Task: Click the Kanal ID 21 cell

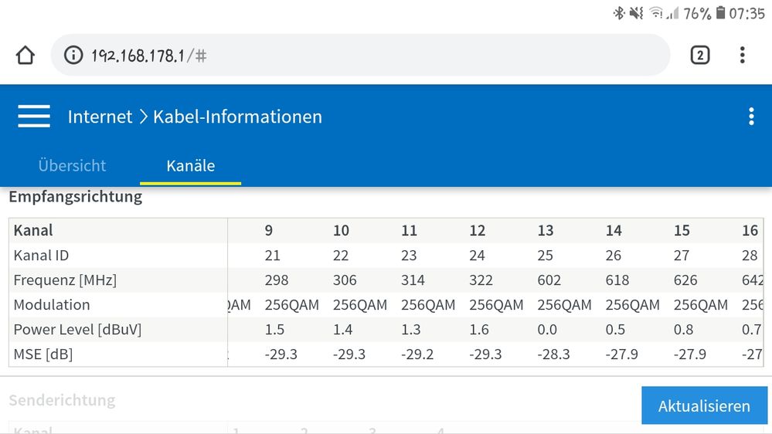Action: (272, 255)
